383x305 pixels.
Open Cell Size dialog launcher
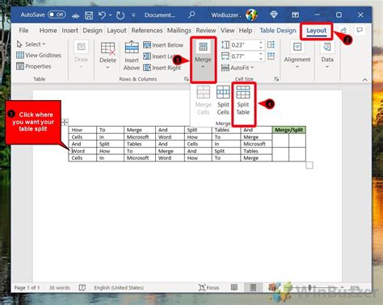click(x=276, y=79)
